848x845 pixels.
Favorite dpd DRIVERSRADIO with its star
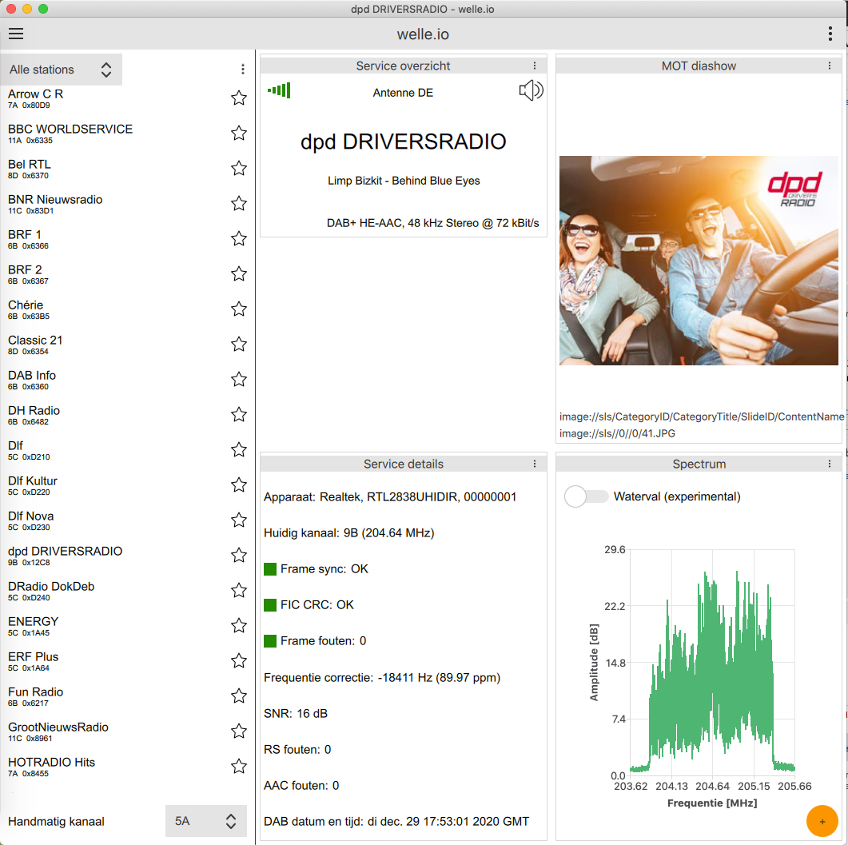point(239,555)
